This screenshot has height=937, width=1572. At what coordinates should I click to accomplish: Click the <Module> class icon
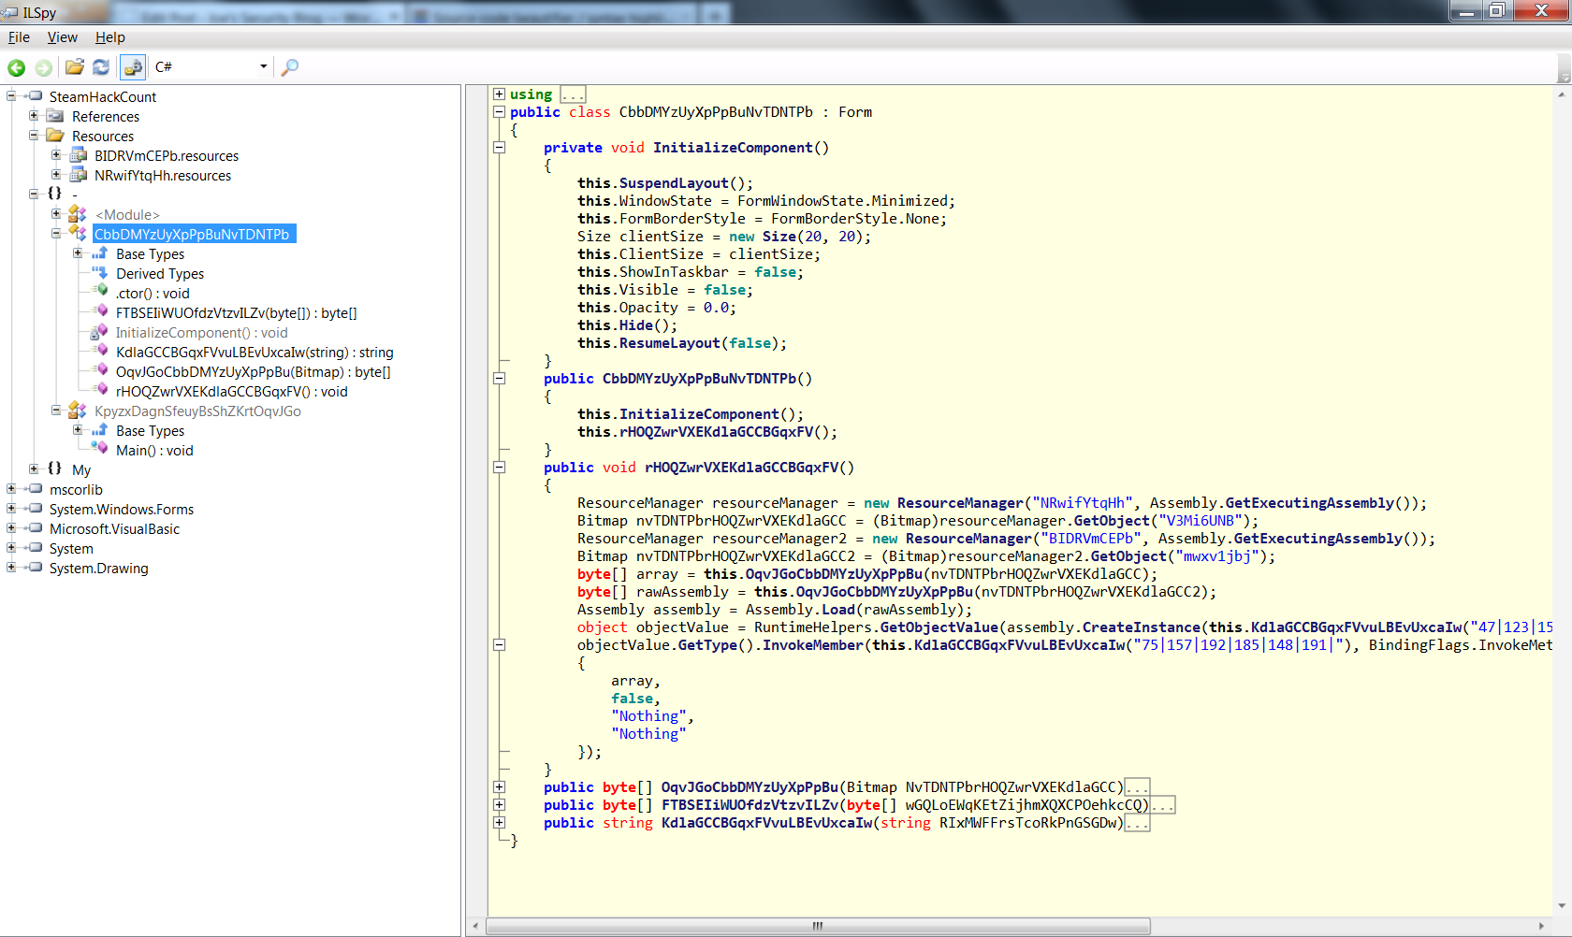coord(78,214)
